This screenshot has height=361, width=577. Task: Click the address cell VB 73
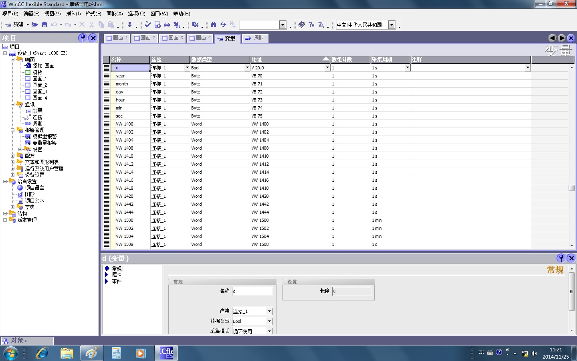[291, 100]
